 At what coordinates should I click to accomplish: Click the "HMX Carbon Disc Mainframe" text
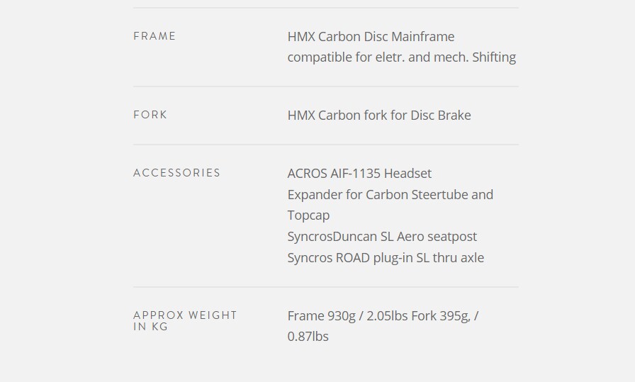click(371, 37)
